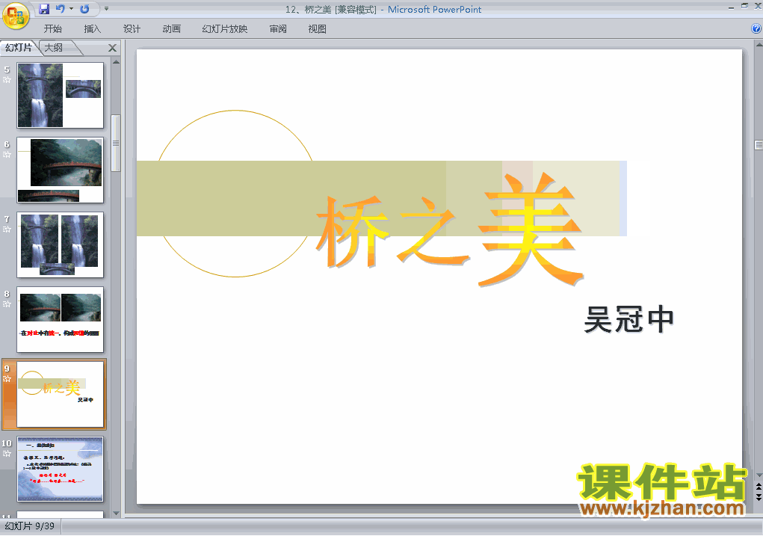Redo the last action
Image resolution: width=763 pixels, height=536 pixels.
pyautogui.click(x=85, y=9)
